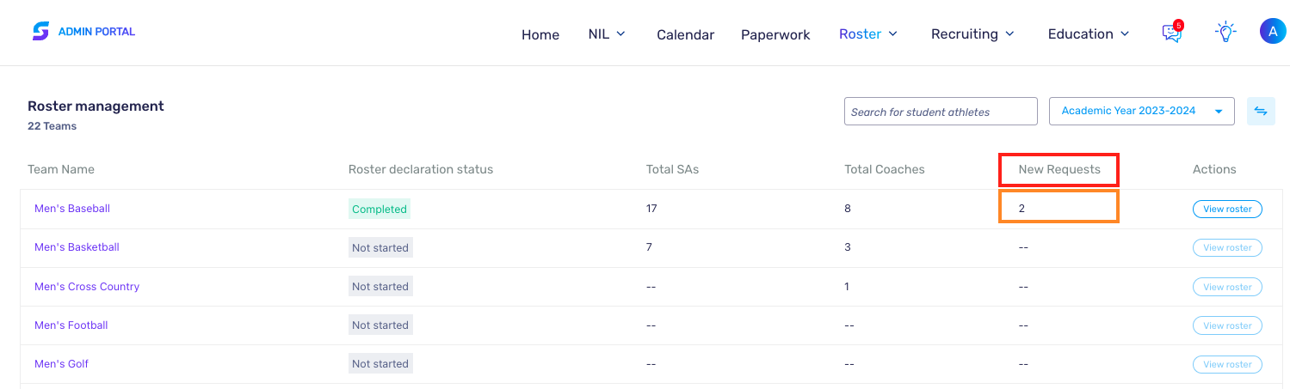The height and width of the screenshot is (389, 1290).
Task: Click Total Coaches value 3 for Men's Basketball
Action: point(848,247)
